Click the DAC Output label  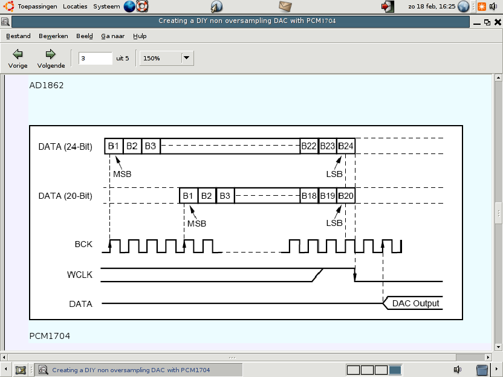[x=415, y=303]
